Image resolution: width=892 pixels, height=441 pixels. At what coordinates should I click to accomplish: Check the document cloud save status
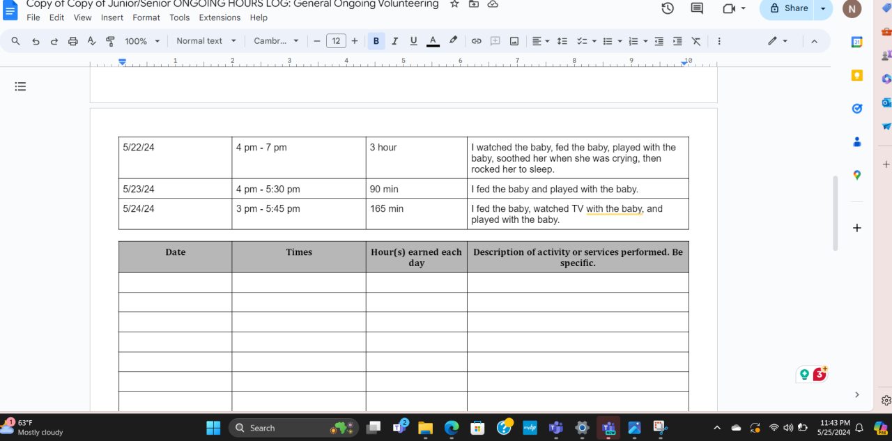tap(493, 4)
